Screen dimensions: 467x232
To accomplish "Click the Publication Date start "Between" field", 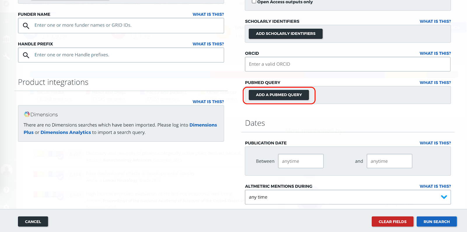I will tap(301, 161).
